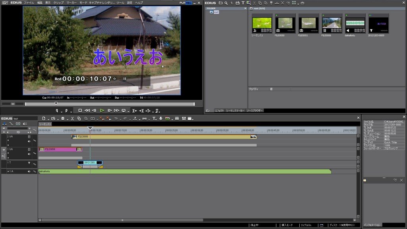Add cut point icon in timeline toolbar
This screenshot has height=229, width=407.
pyautogui.click(x=135, y=118)
